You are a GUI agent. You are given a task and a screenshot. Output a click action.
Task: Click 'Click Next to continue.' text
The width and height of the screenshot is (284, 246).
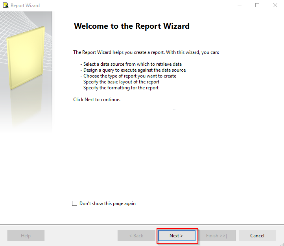pyautogui.click(x=97, y=100)
